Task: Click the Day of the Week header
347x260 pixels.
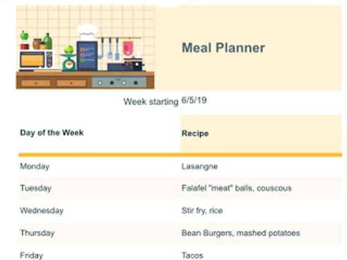Action: coord(52,133)
